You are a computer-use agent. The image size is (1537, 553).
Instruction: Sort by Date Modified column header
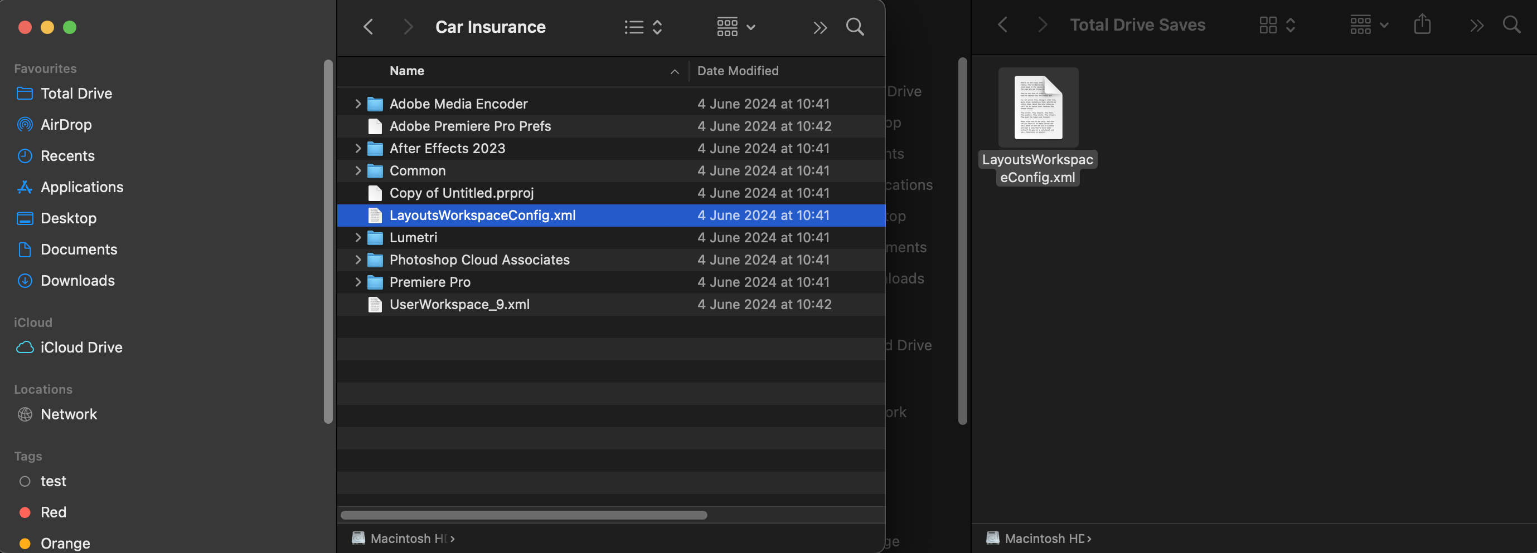tap(738, 71)
